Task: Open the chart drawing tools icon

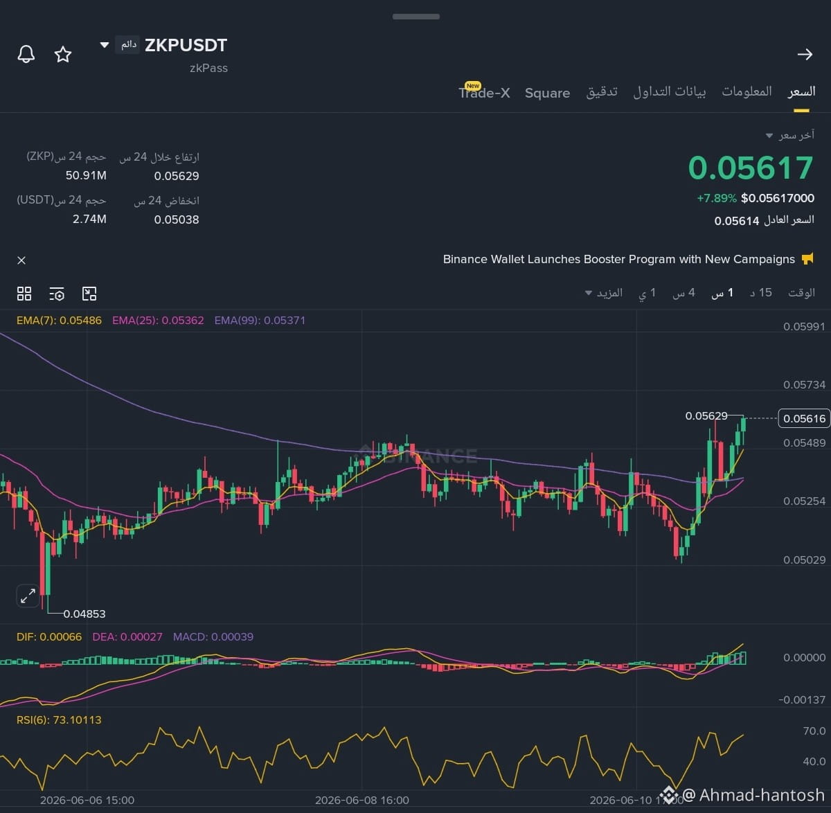Action: pyautogui.click(x=89, y=294)
